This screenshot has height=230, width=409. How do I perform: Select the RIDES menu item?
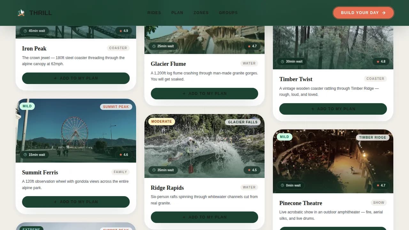point(154,13)
